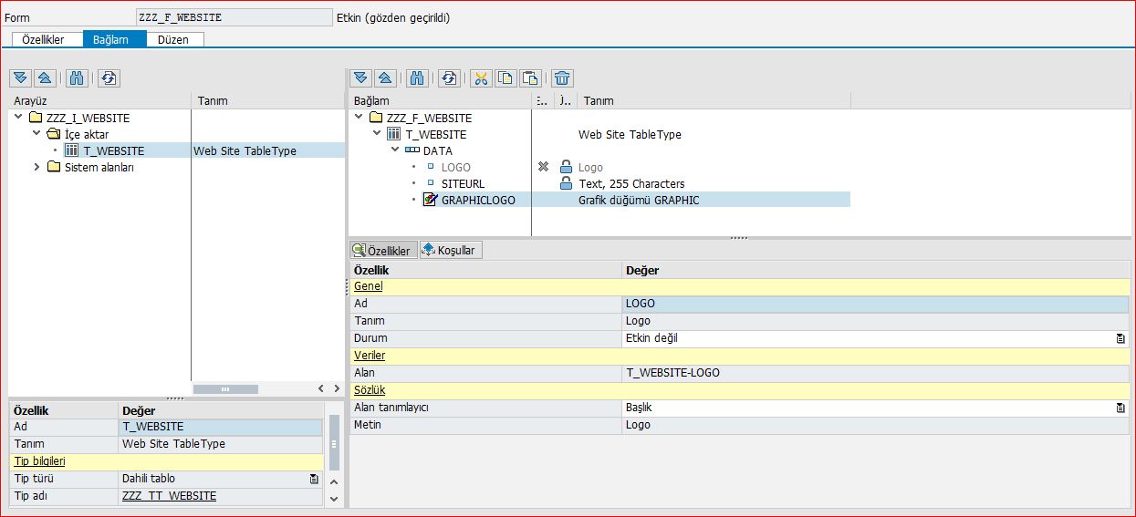Expand all nodes in the Arayüz toolbar
The height and width of the screenshot is (517, 1136).
tap(20, 78)
